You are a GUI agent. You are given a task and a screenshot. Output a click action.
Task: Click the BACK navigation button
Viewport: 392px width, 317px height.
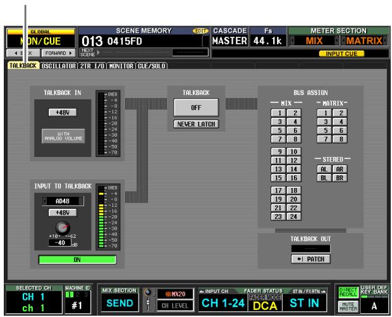(23, 53)
